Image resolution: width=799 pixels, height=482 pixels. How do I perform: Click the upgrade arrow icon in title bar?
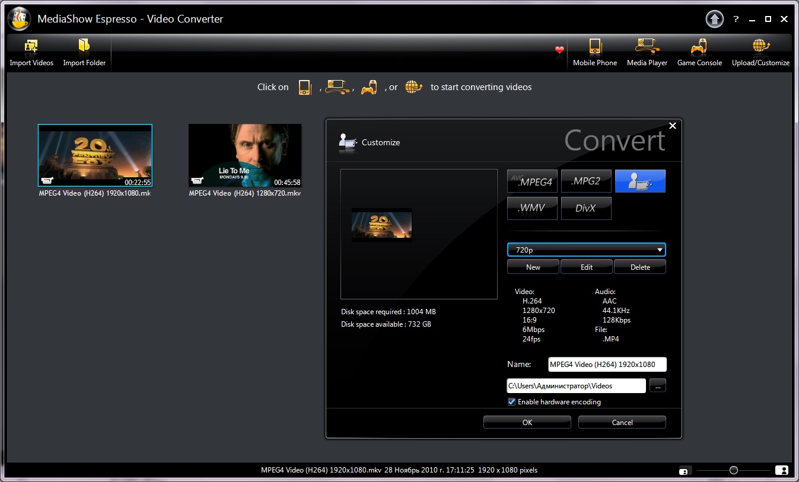point(715,20)
